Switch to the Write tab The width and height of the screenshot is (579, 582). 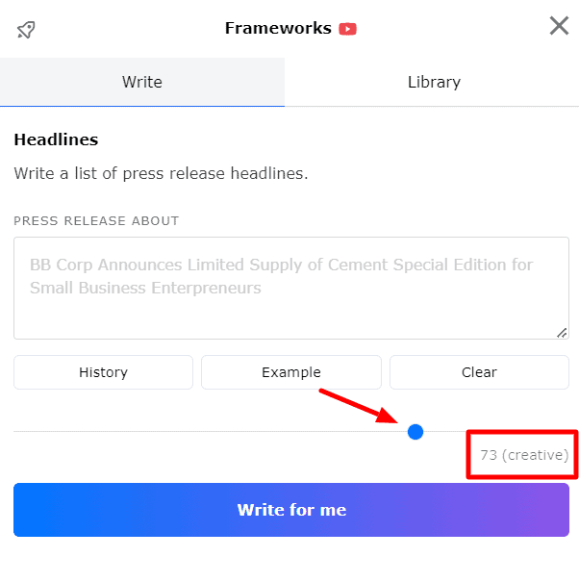click(141, 82)
